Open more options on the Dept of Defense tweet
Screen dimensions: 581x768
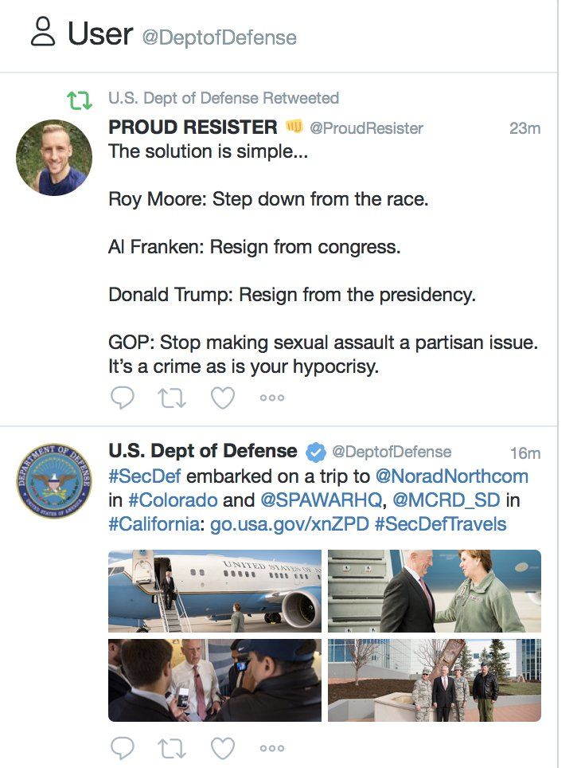click(x=272, y=747)
